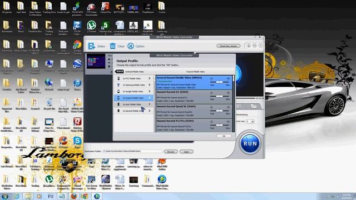Open the CPU Core Use dropdown
Viewport: 356px width, 200px height.
point(250,122)
